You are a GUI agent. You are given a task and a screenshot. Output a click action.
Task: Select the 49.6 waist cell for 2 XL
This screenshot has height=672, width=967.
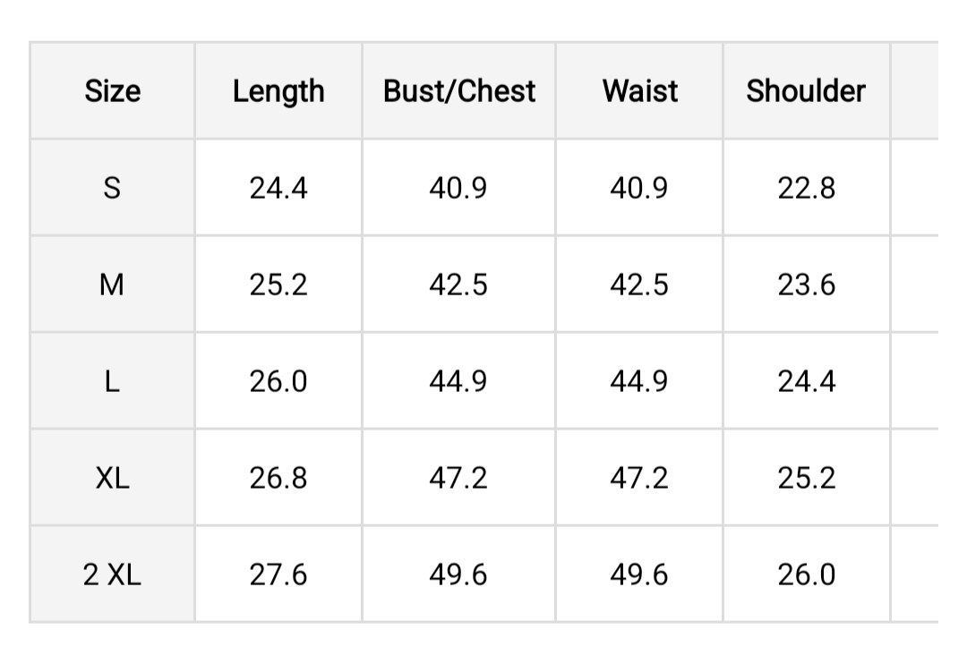click(639, 574)
